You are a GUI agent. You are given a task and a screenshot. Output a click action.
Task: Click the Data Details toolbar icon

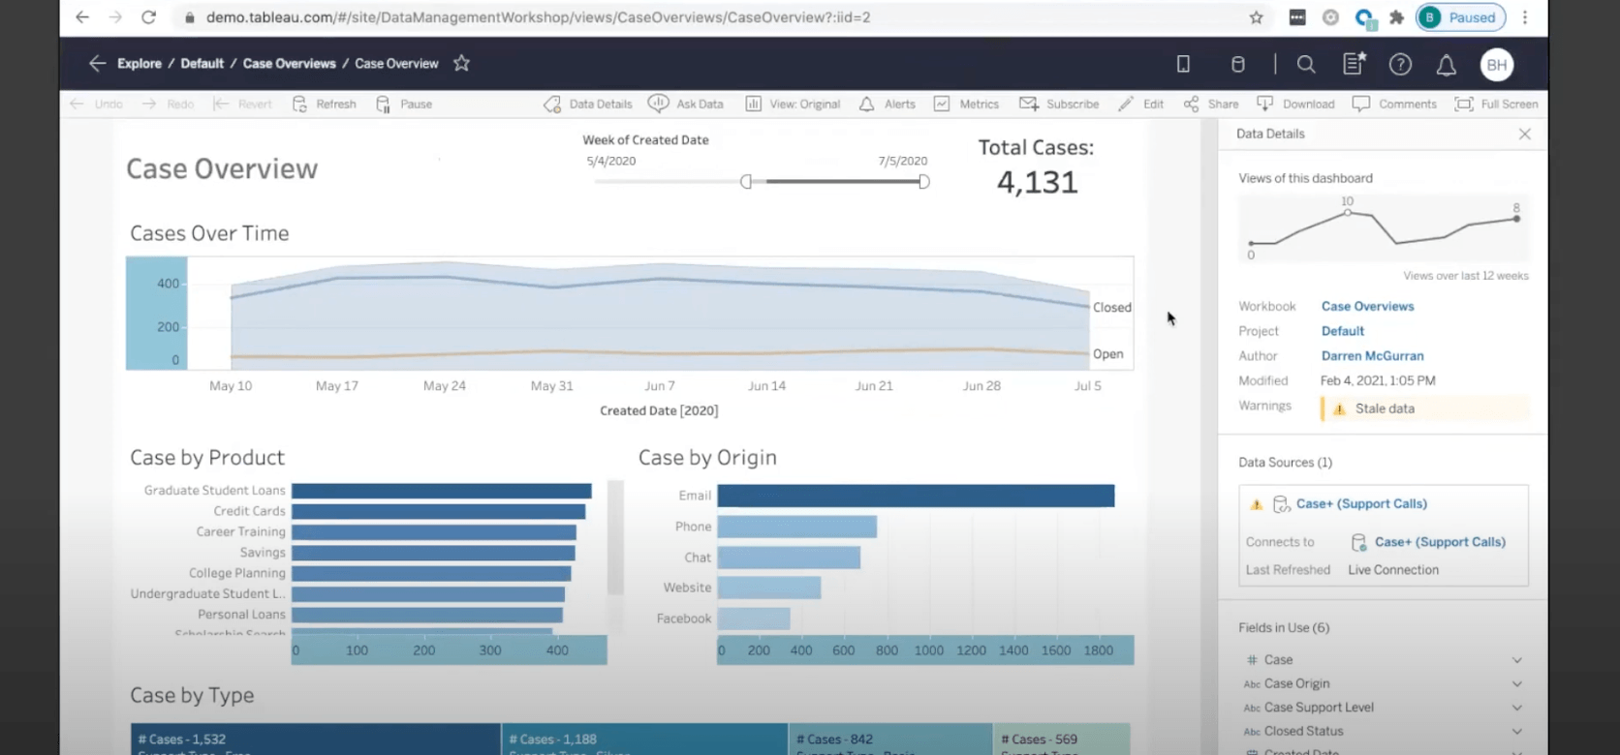pyautogui.click(x=552, y=105)
